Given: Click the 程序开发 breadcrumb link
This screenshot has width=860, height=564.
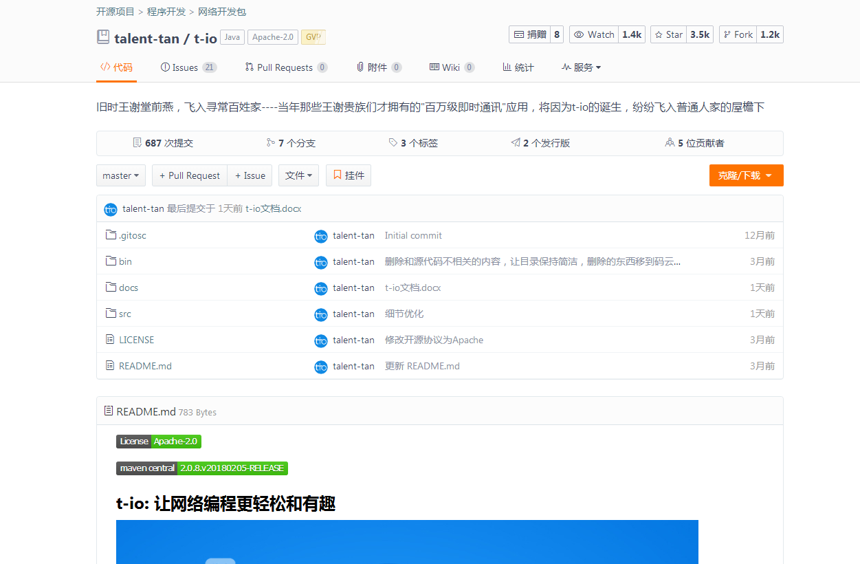Looking at the screenshot, I should [166, 12].
